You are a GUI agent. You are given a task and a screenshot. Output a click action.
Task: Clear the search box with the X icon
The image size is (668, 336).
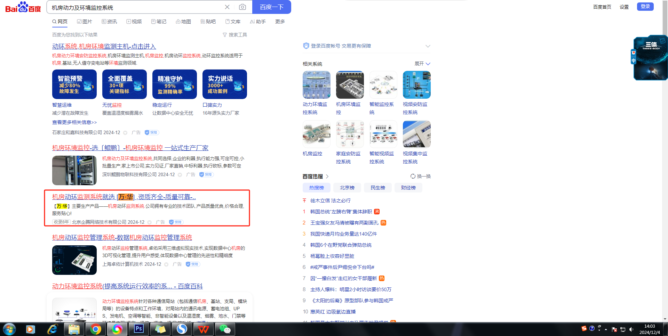click(x=227, y=7)
